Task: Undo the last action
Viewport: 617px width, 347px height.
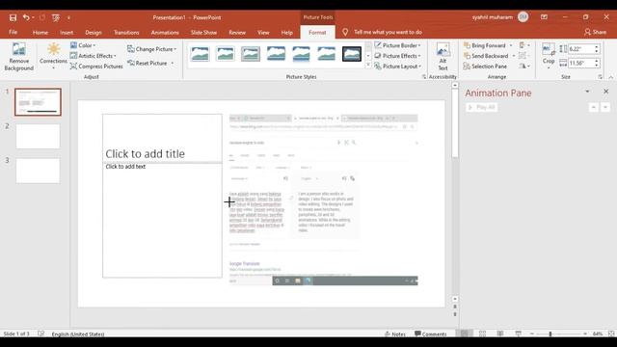Action: click(x=26, y=17)
